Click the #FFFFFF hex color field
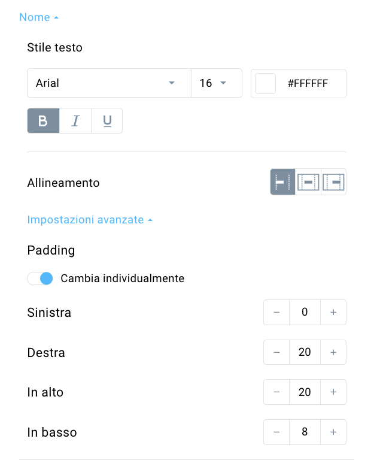Image resolution: width=377 pixels, height=460 pixels. pos(308,83)
